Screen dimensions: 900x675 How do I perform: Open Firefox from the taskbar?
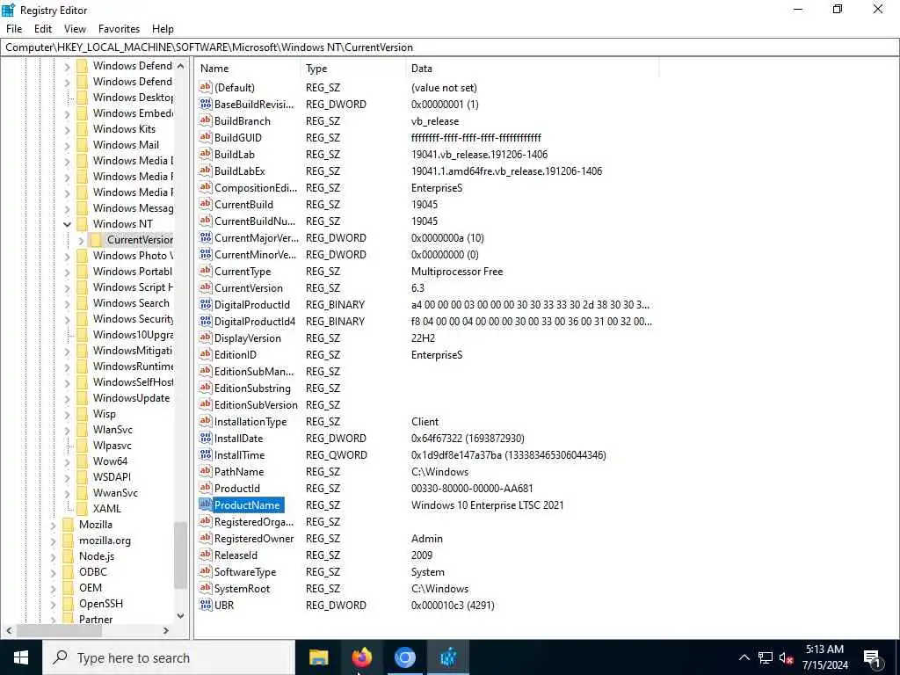(x=361, y=657)
